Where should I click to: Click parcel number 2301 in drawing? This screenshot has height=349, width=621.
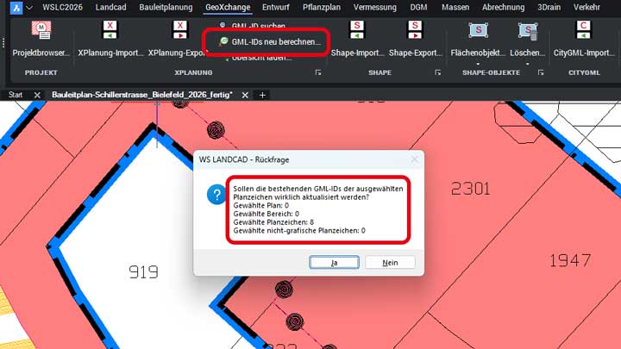(471, 189)
